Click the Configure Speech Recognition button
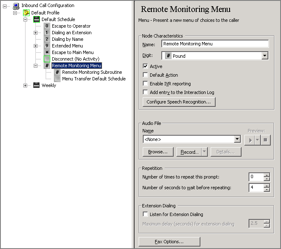The height and width of the screenshot is (249, 281). [179, 102]
